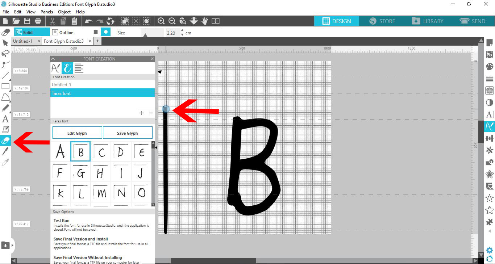Click the Paste clipboard icon

point(74,21)
